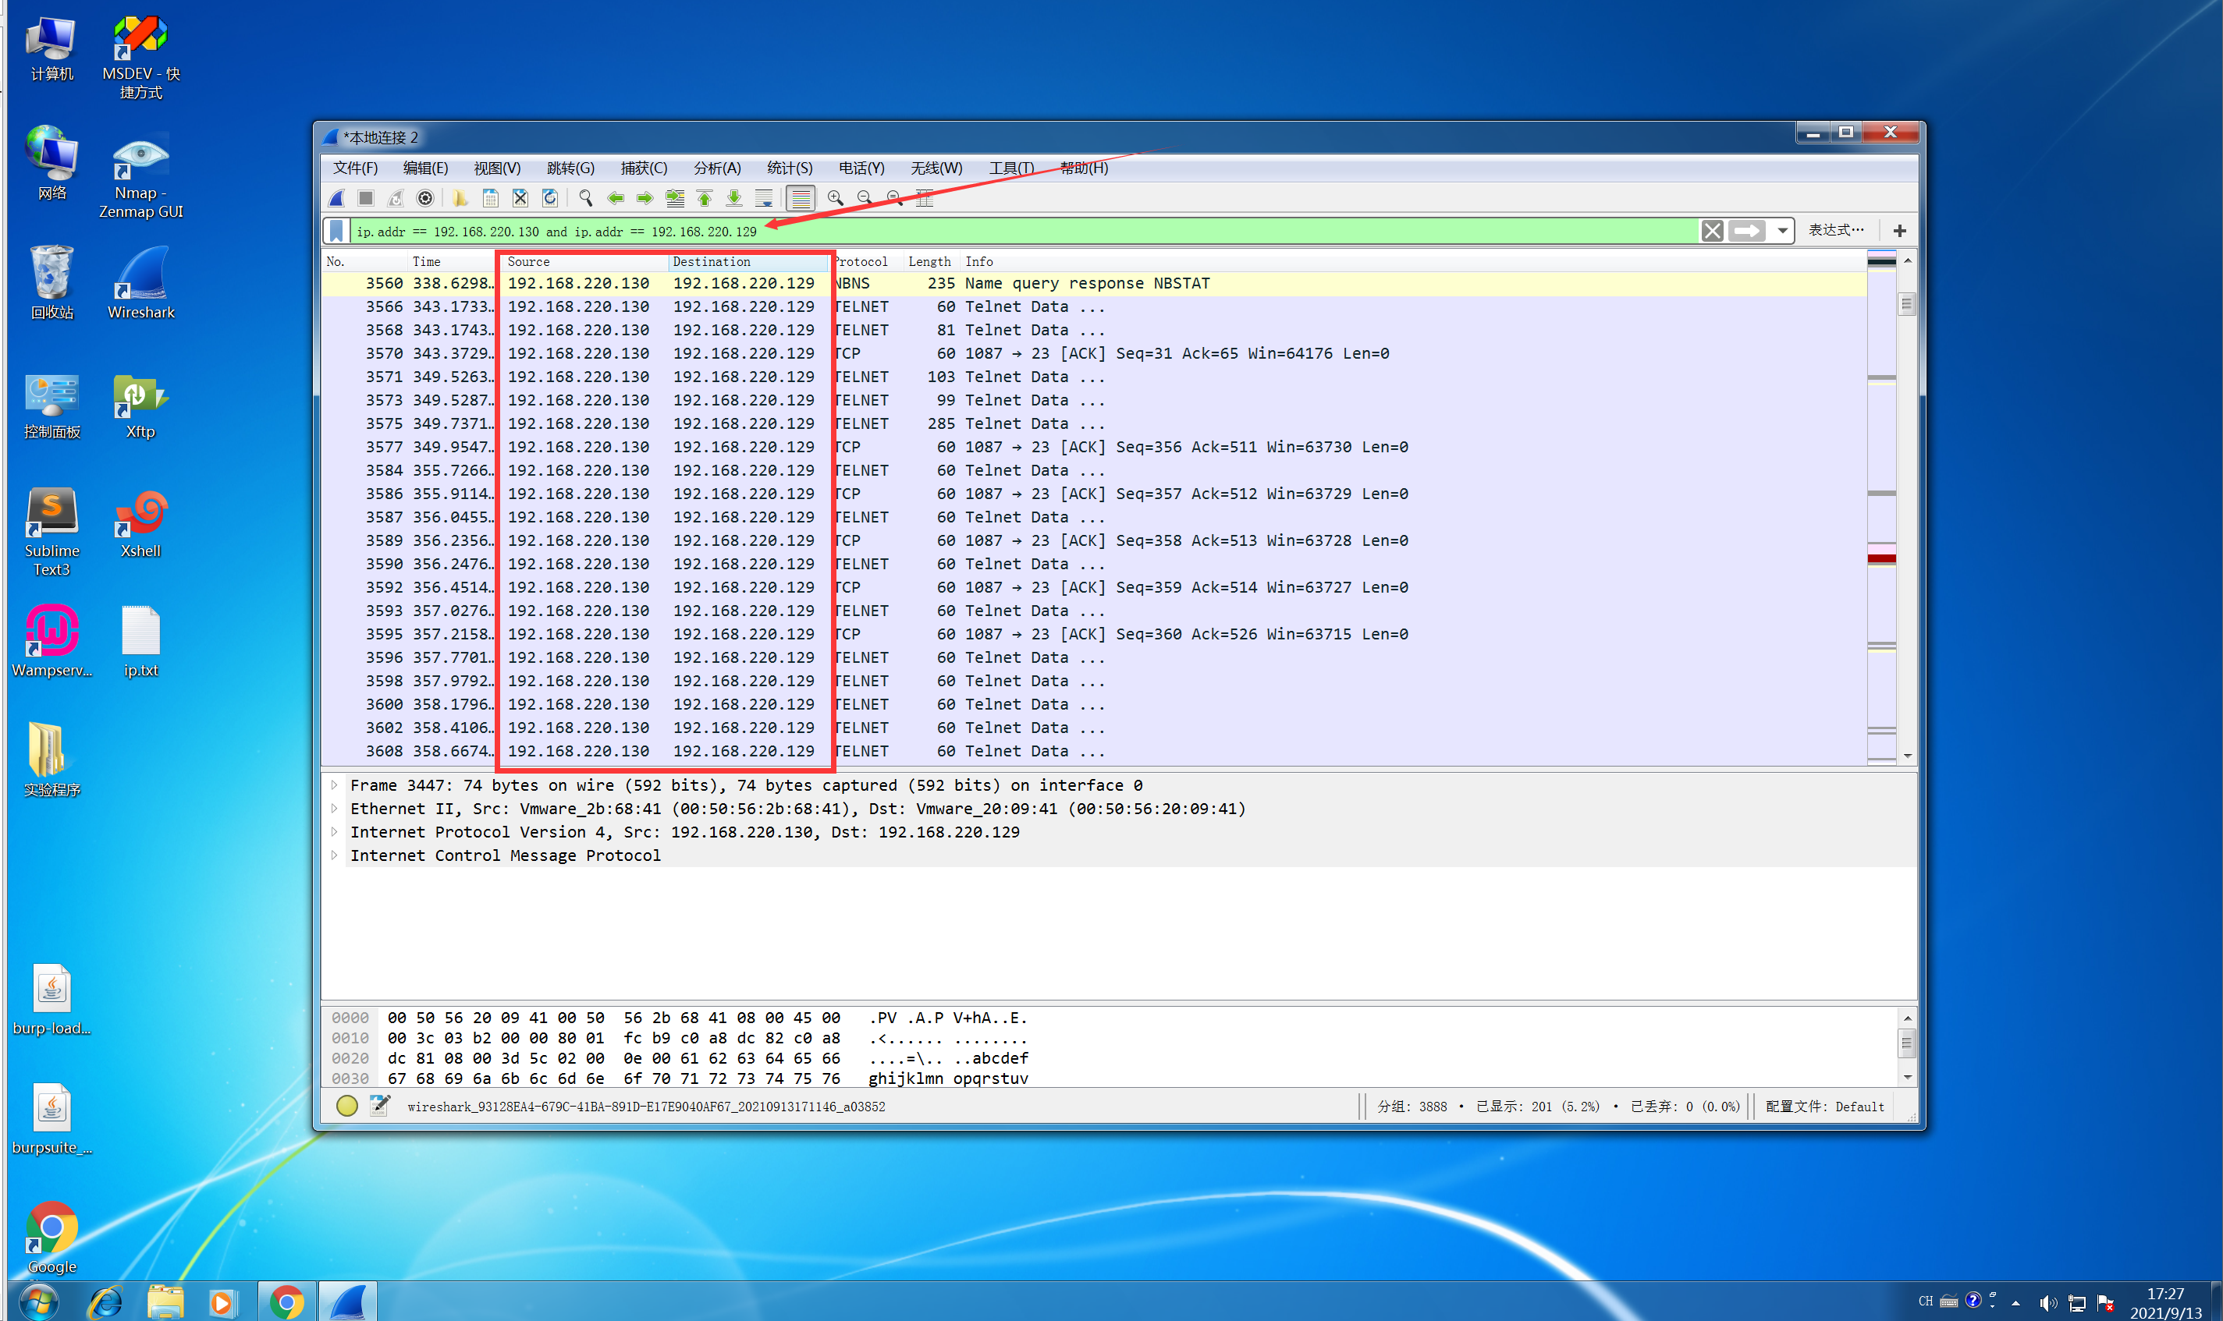Go back to previous packet

(616, 199)
